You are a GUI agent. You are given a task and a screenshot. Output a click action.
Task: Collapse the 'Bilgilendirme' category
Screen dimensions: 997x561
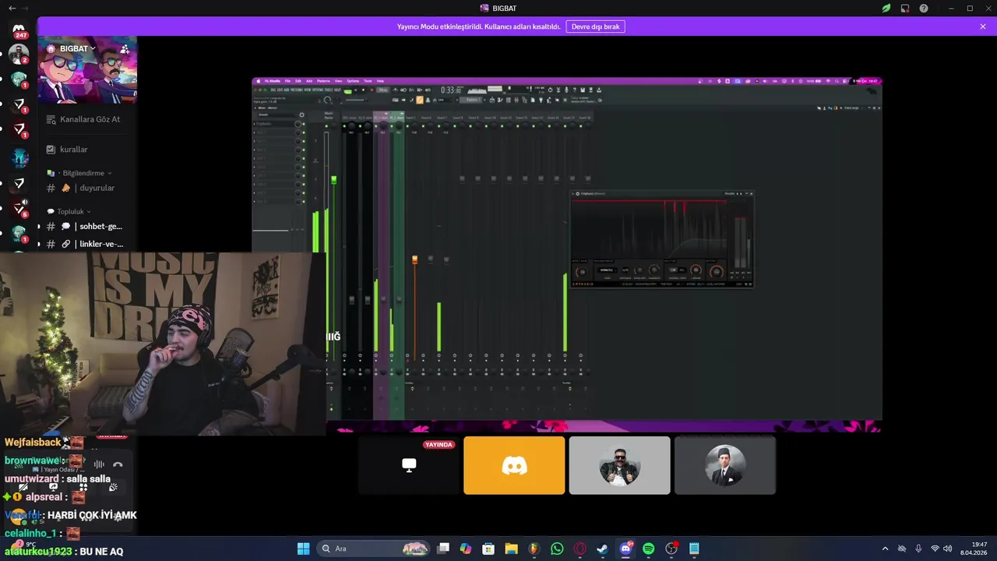point(79,173)
